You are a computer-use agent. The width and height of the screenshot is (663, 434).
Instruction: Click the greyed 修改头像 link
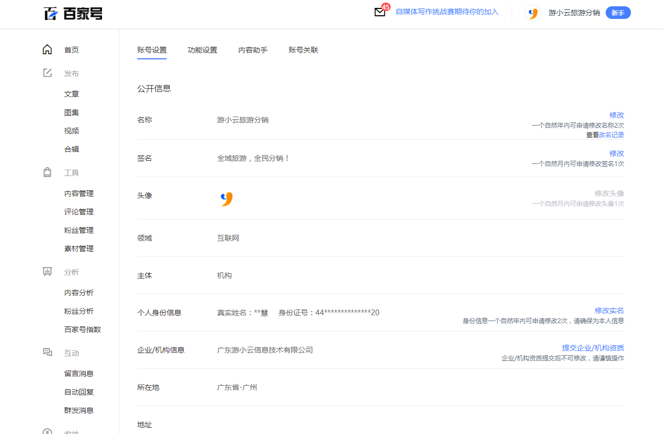pos(609,193)
